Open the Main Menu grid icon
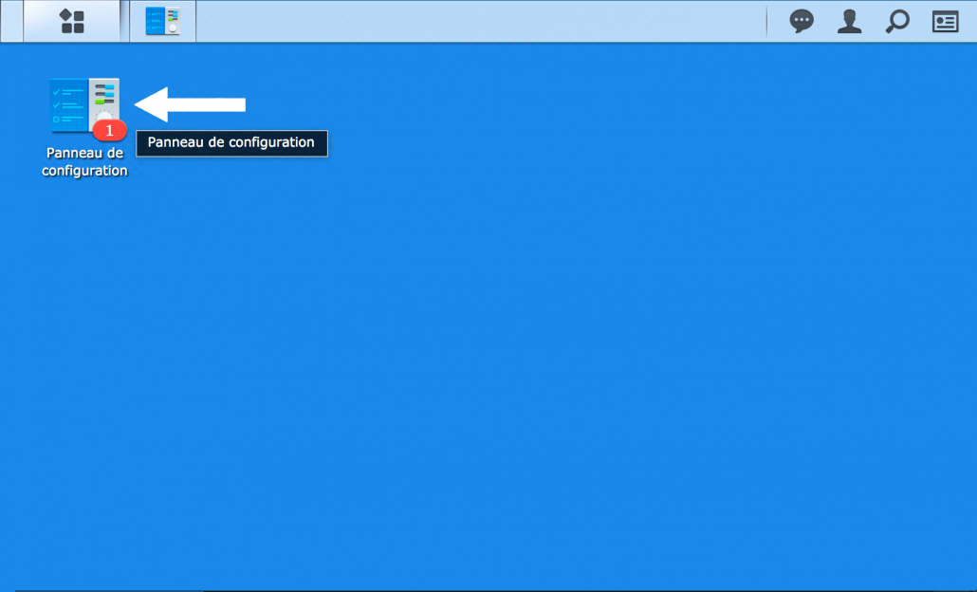This screenshot has height=592, width=977. coord(72,21)
